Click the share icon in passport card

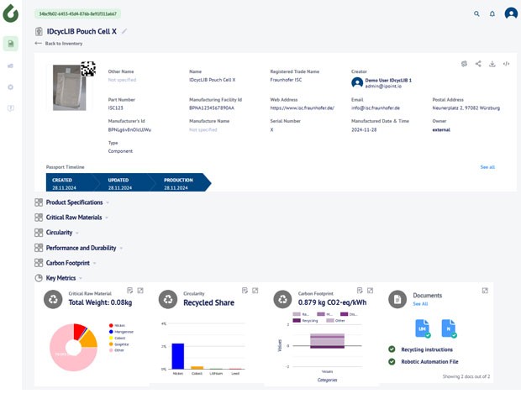[x=478, y=64]
